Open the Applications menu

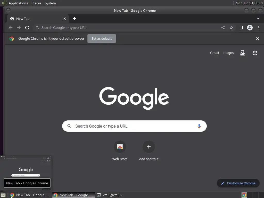pos(18,3)
